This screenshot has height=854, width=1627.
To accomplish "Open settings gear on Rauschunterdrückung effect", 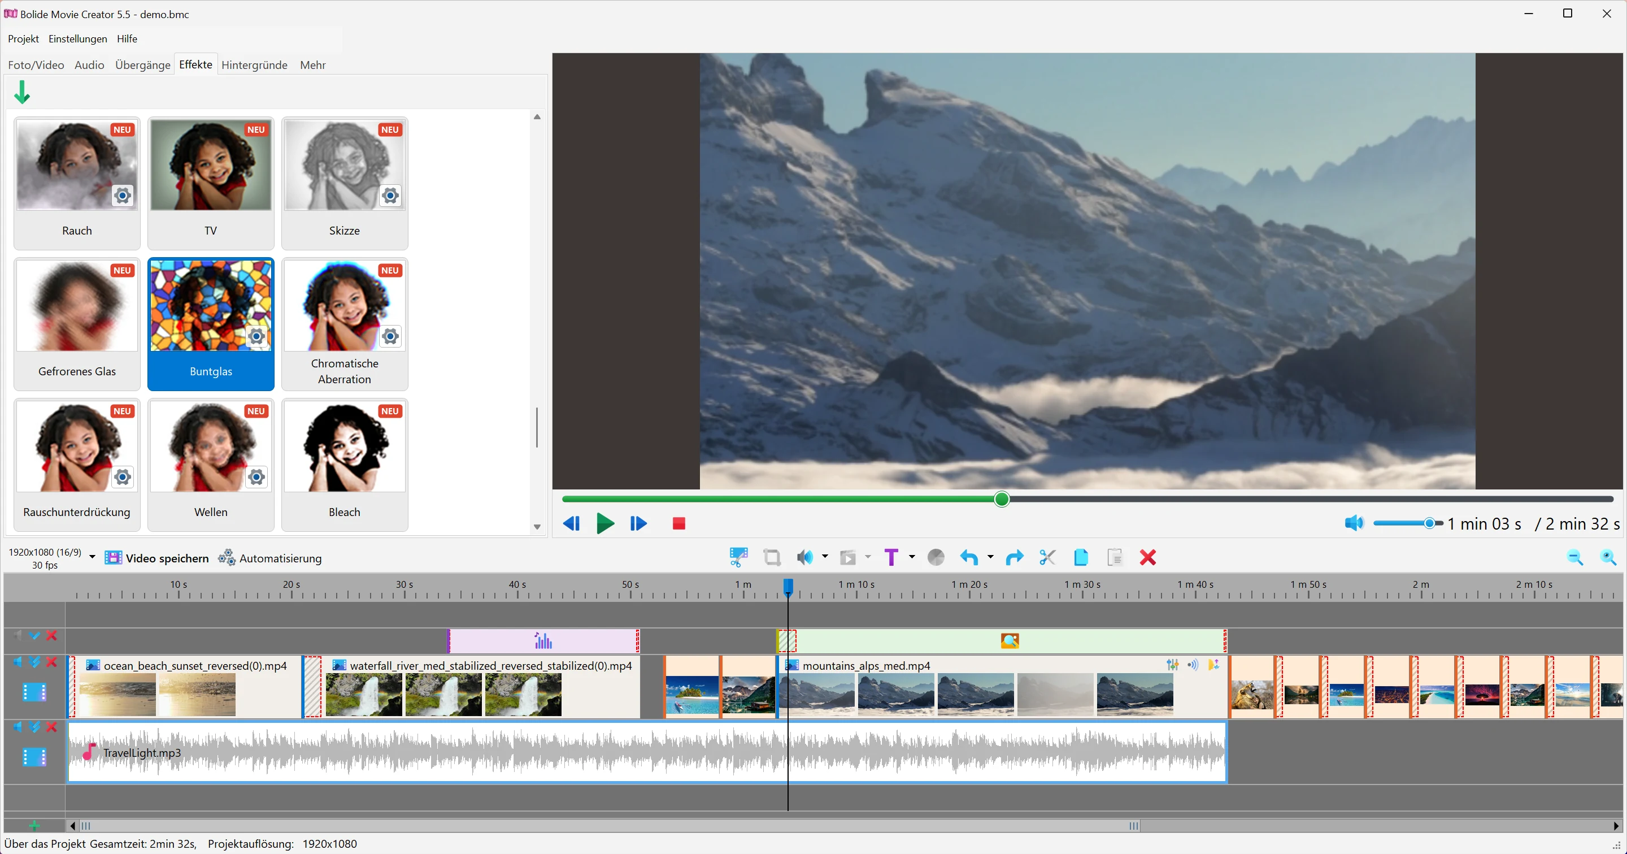I will tap(123, 477).
